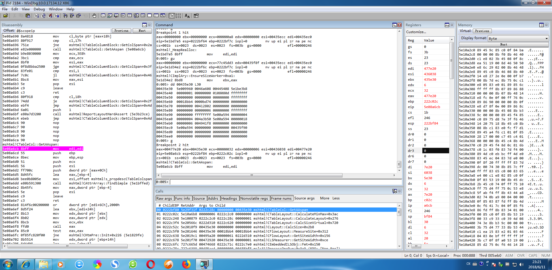Image resolution: width=552 pixels, height=270 pixels.
Task: Open the Scratch Pad window via toolbar icon
Action: tap(150, 16)
